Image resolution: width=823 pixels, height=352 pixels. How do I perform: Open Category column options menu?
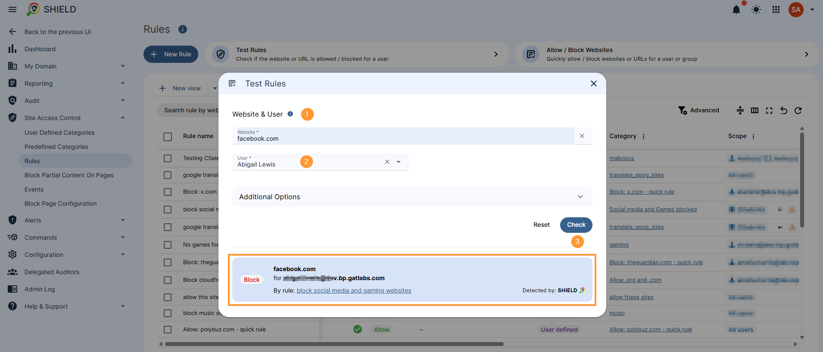[x=644, y=136]
